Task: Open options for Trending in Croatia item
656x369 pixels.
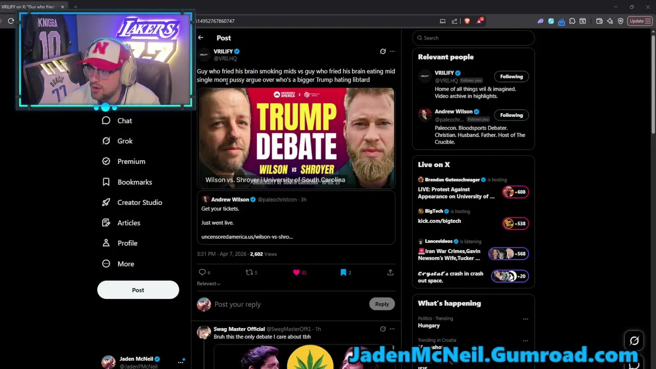Action: coord(525,340)
